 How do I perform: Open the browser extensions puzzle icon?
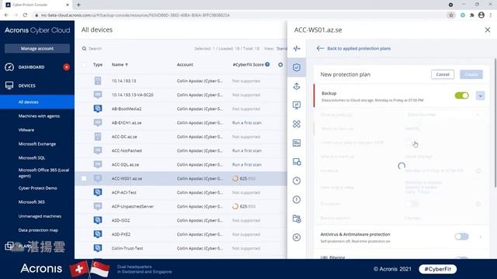(472, 15)
